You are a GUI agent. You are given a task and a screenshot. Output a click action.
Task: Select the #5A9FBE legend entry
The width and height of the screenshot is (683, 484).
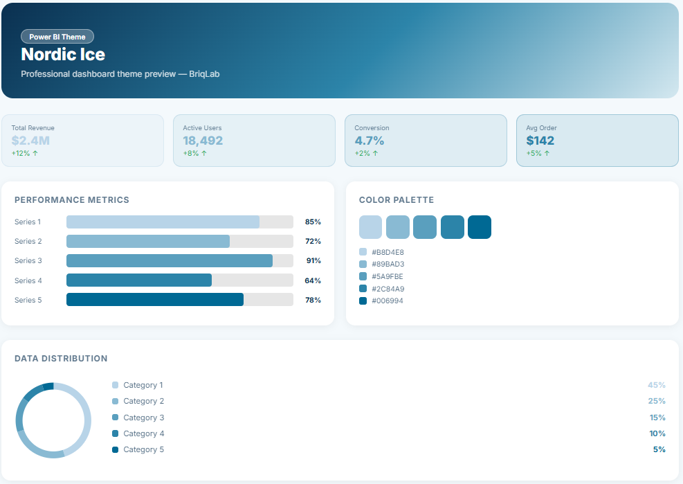point(388,276)
